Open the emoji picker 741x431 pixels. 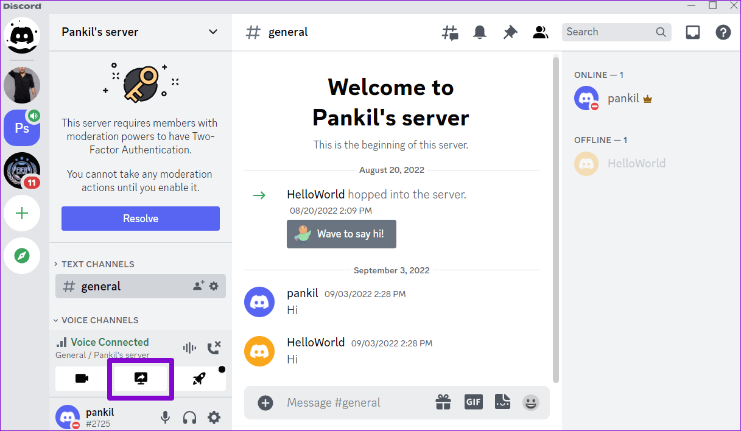pos(531,402)
